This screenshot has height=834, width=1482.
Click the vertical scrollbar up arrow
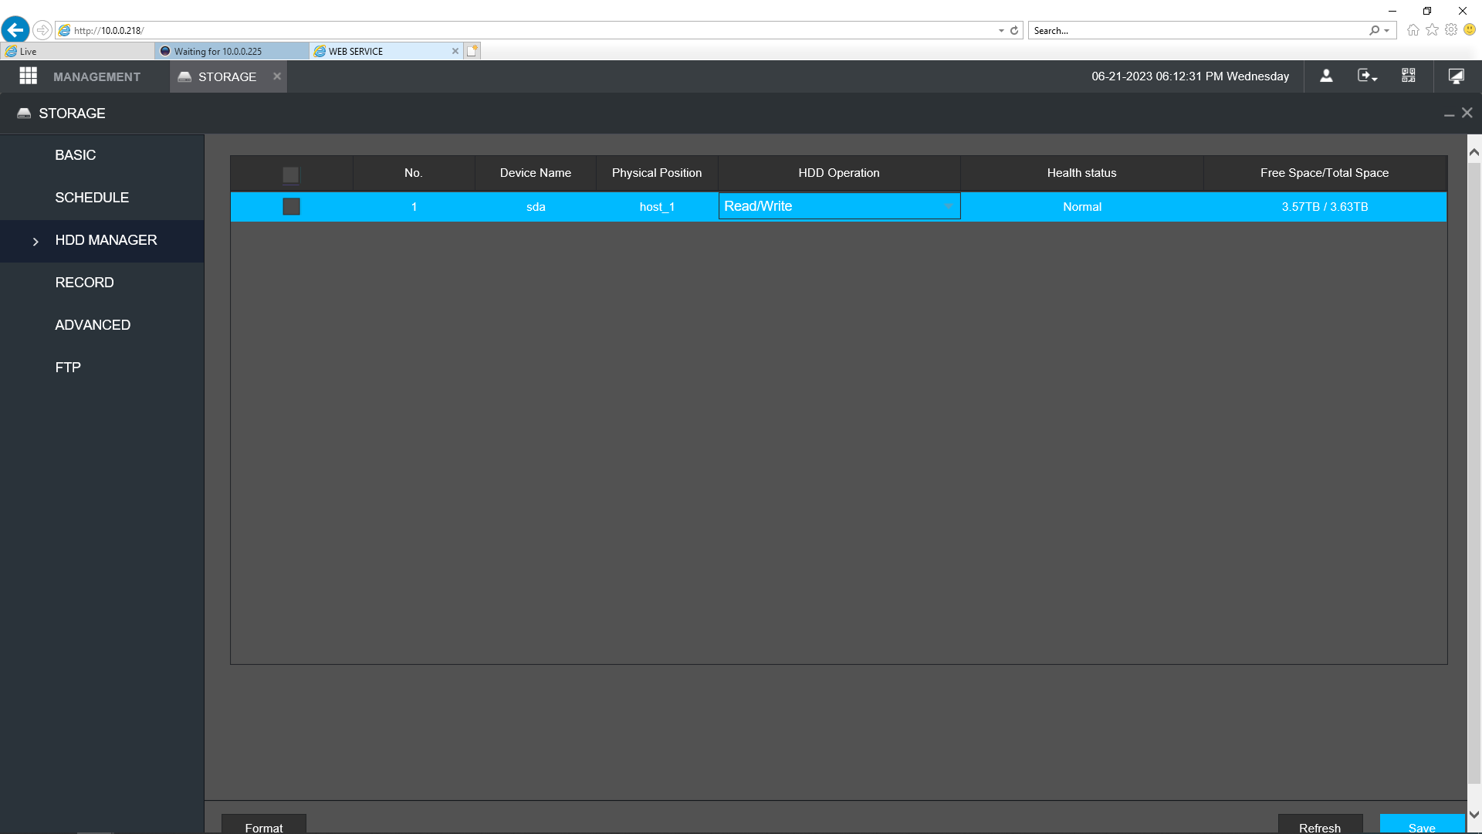point(1474,152)
